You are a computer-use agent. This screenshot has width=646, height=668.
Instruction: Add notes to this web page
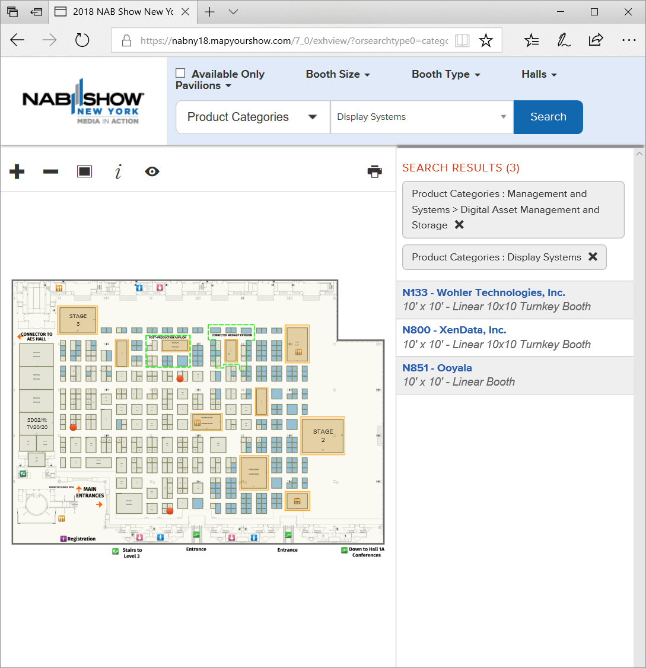pyautogui.click(x=564, y=40)
